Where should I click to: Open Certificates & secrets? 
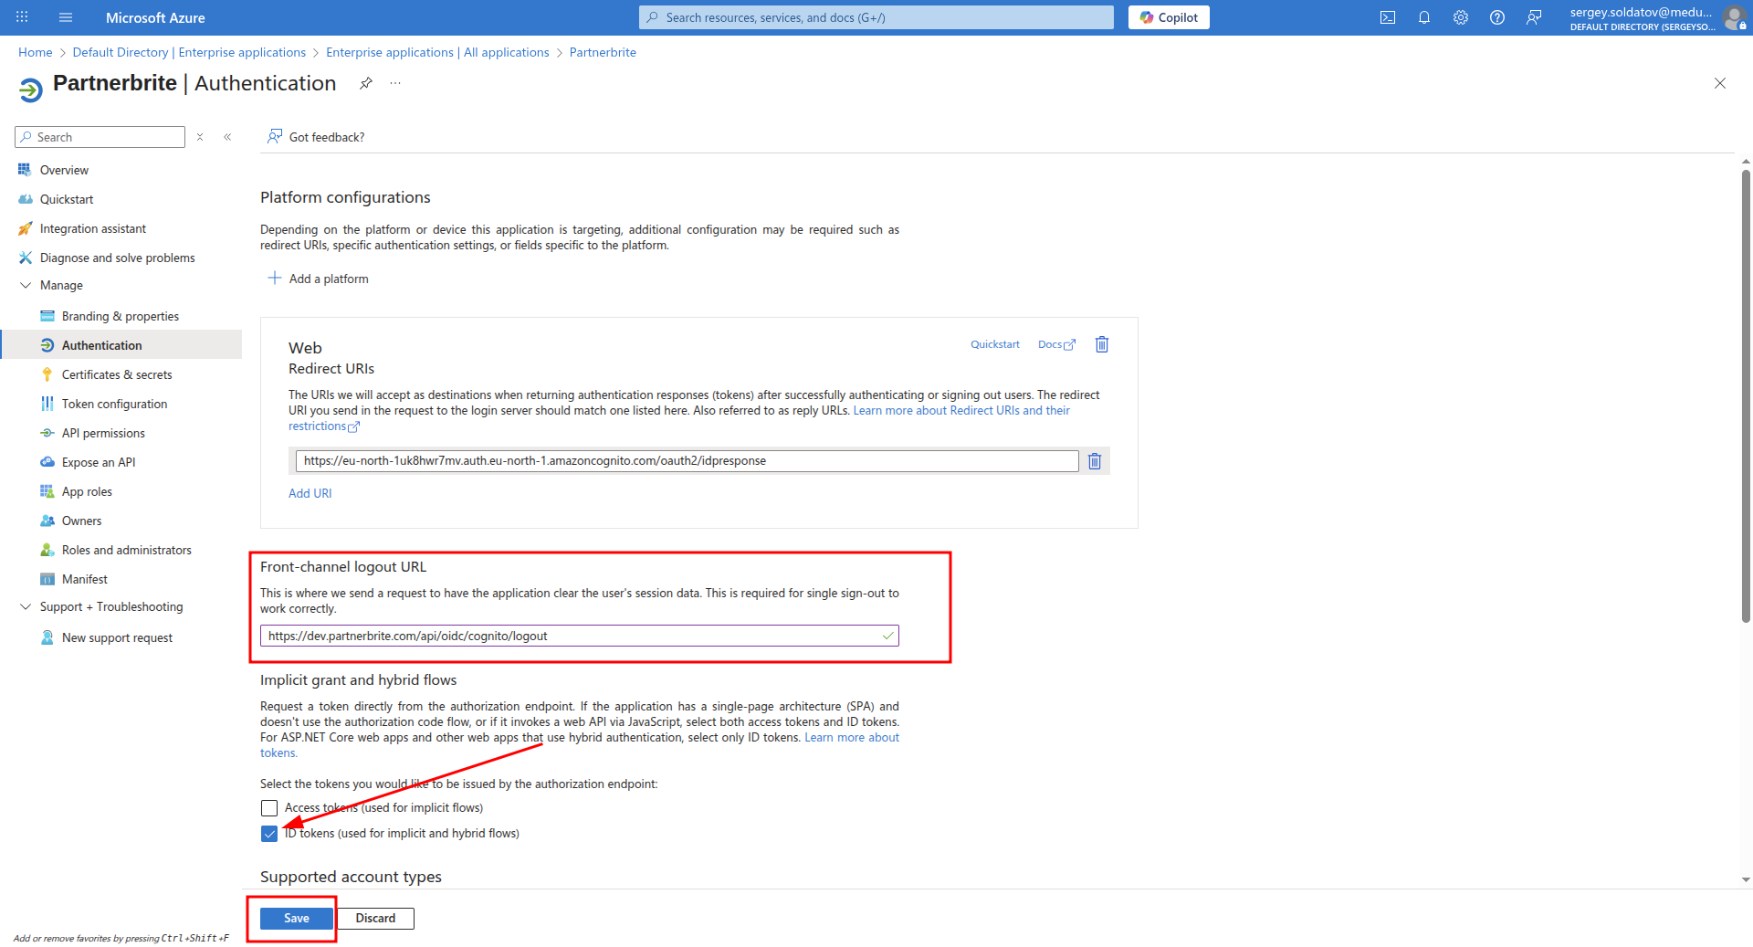pyautogui.click(x=117, y=374)
